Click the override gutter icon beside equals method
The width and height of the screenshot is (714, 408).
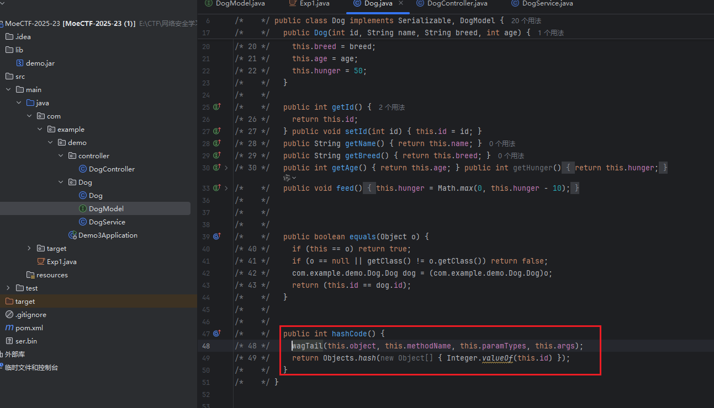216,237
